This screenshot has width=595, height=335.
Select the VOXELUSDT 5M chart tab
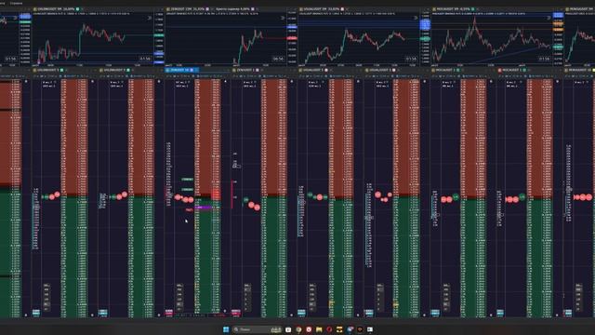click(321, 9)
